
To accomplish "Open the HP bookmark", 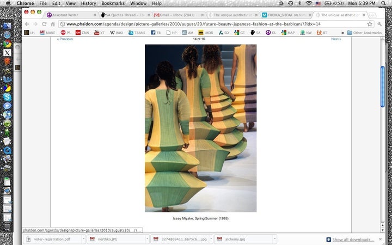I will [x=171, y=33].
